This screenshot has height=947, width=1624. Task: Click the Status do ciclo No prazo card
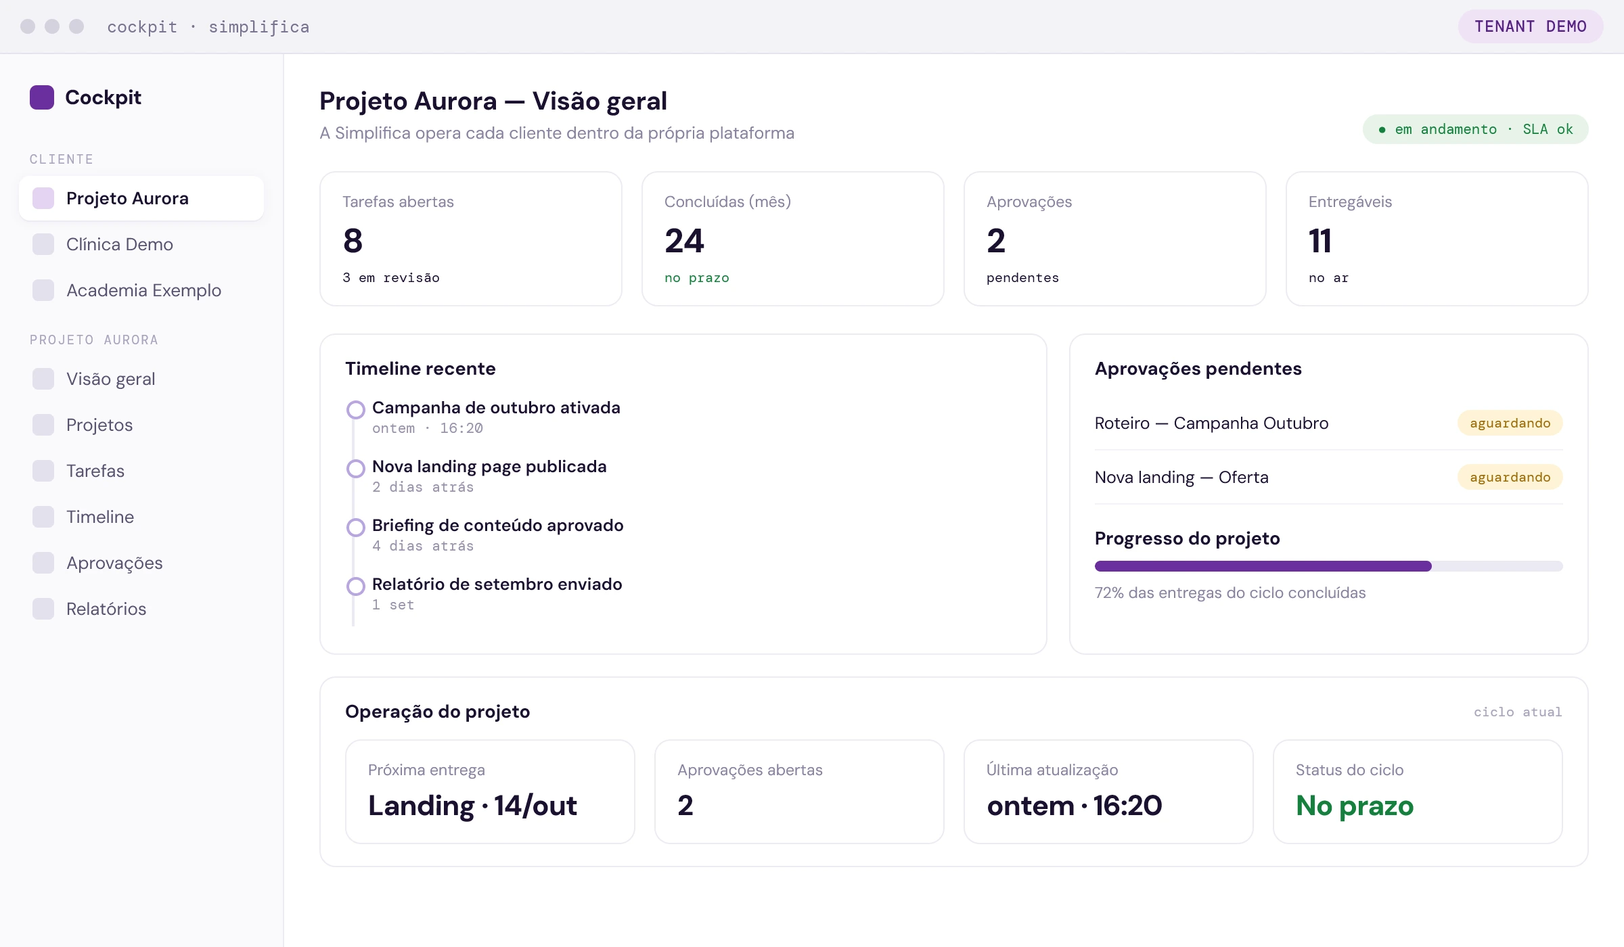(x=1418, y=791)
